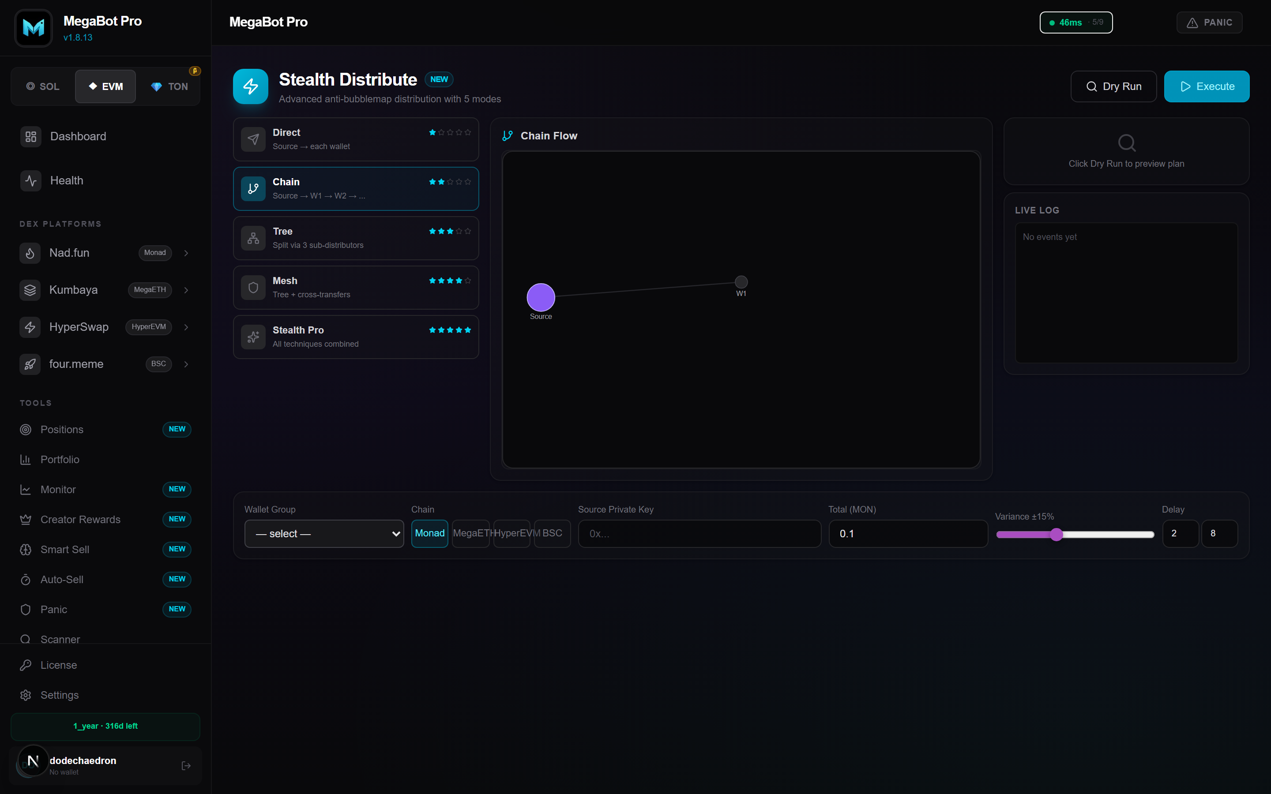Click the Kumbaya layers icon
The image size is (1271, 794).
click(30, 290)
